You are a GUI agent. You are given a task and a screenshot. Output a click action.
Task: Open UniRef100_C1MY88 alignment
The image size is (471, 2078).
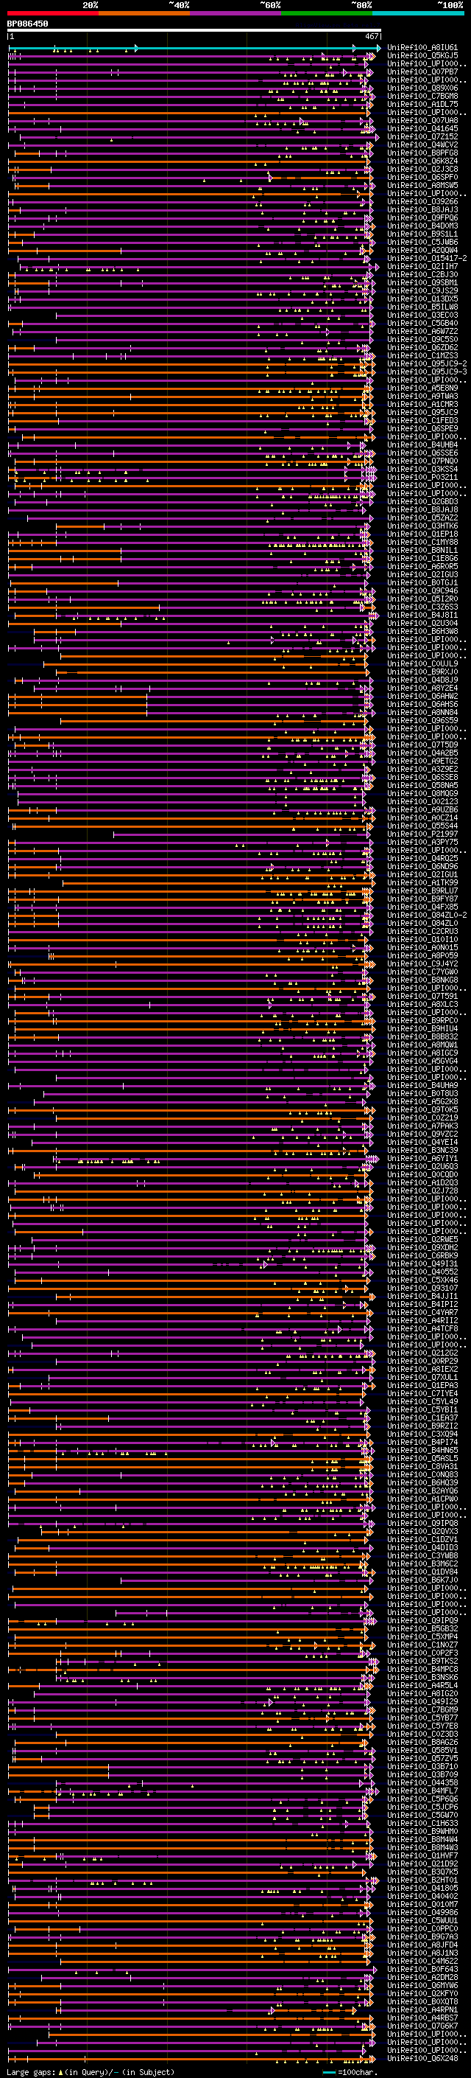tap(422, 542)
